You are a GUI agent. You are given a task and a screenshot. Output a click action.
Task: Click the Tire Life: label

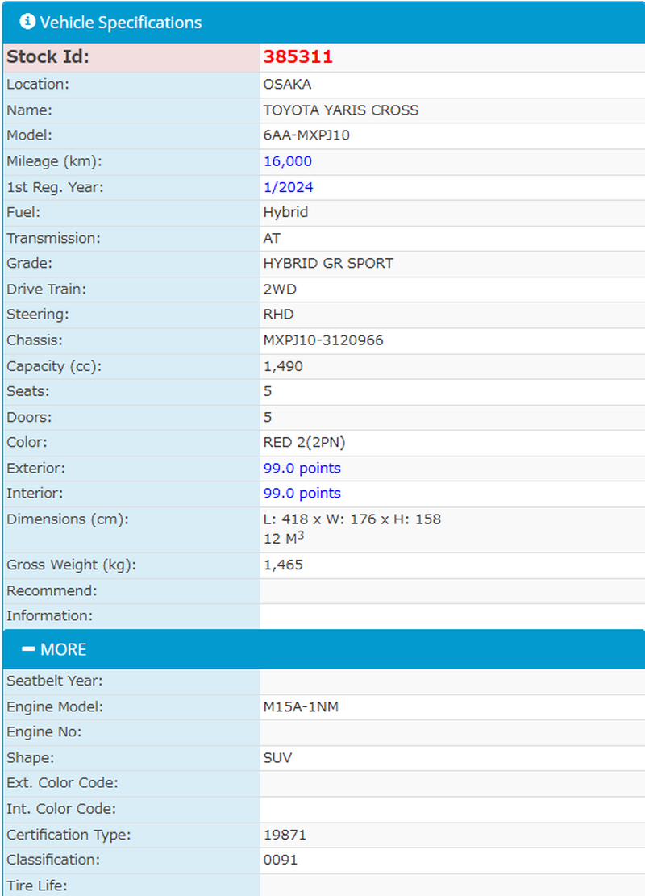coord(36,886)
